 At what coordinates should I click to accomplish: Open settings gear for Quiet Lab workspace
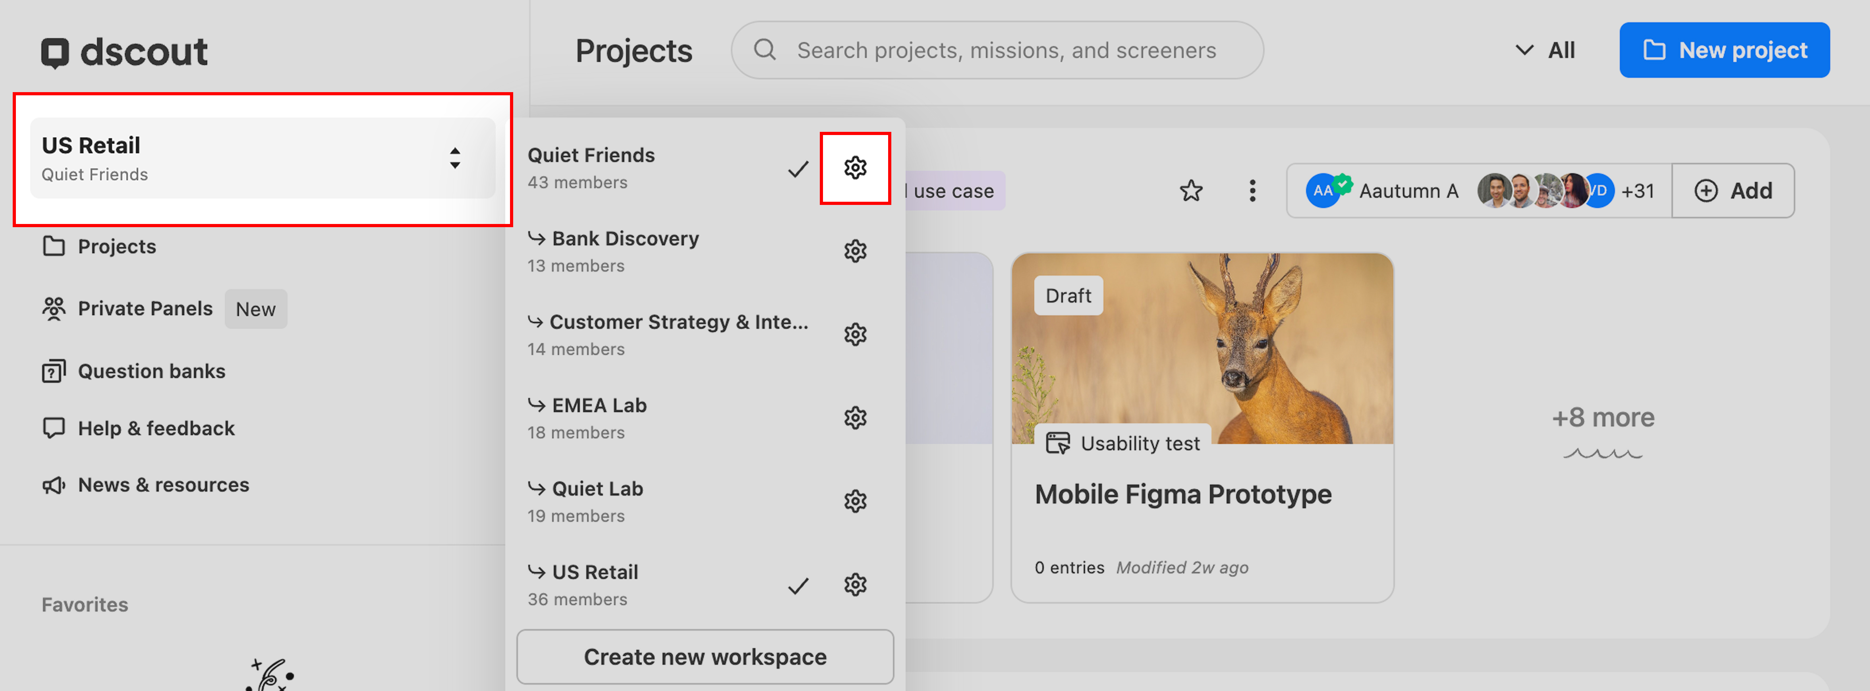[x=854, y=502]
